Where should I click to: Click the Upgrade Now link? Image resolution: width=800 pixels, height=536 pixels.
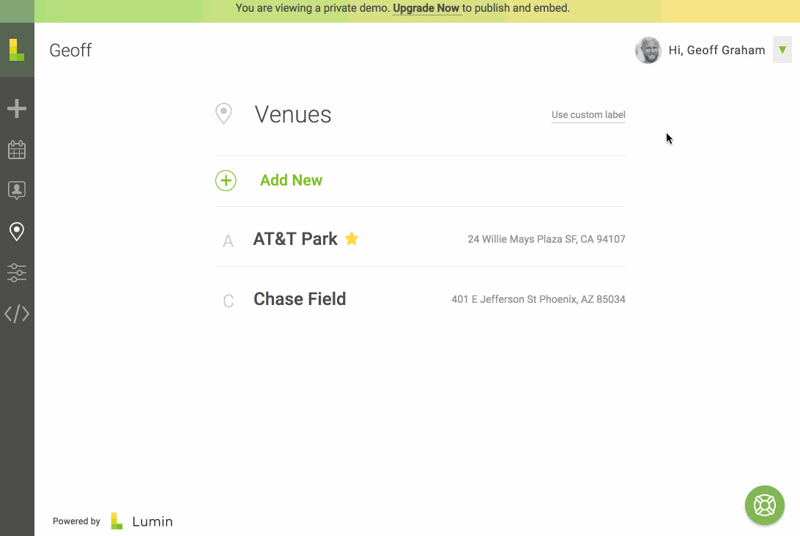pyautogui.click(x=426, y=8)
